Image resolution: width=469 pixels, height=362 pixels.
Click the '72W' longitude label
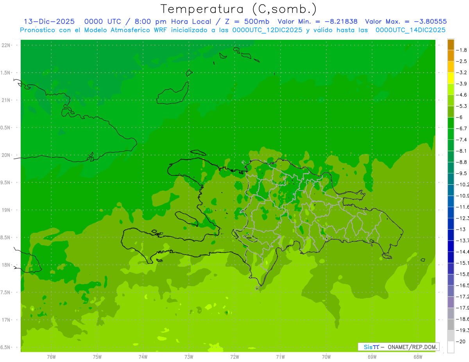[x=234, y=357]
